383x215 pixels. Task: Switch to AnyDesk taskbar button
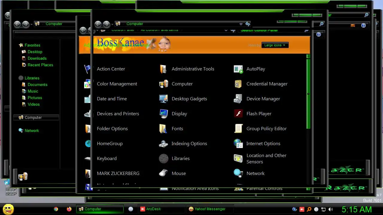click(x=161, y=209)
